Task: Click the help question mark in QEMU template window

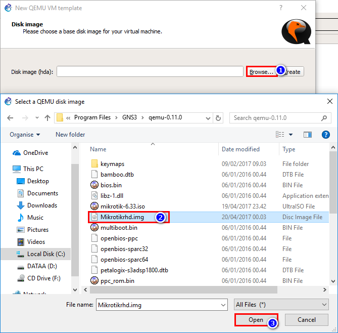Action: tap(281, 8)
